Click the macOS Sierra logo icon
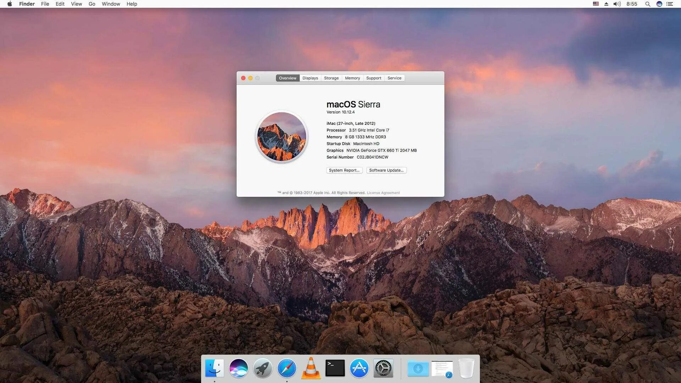 tap(282, 136)
